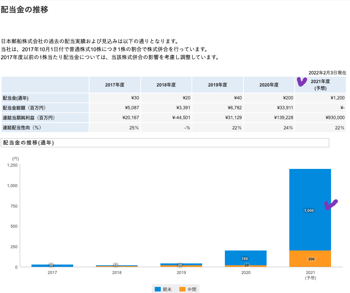Click the 連結当期純利益（百万円） row label
This screenshot has height=293, width=350.
point(45,118)
